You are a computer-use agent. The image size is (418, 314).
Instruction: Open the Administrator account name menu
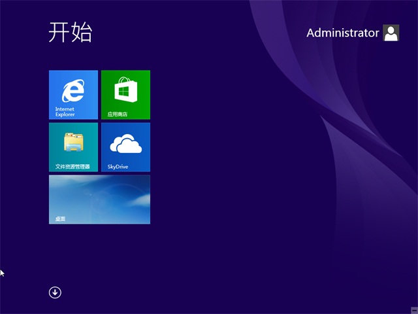coord(343,33)
